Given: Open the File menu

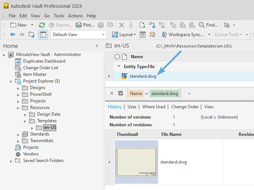Looking at the screenshot, I should click(x=12, y=16).
